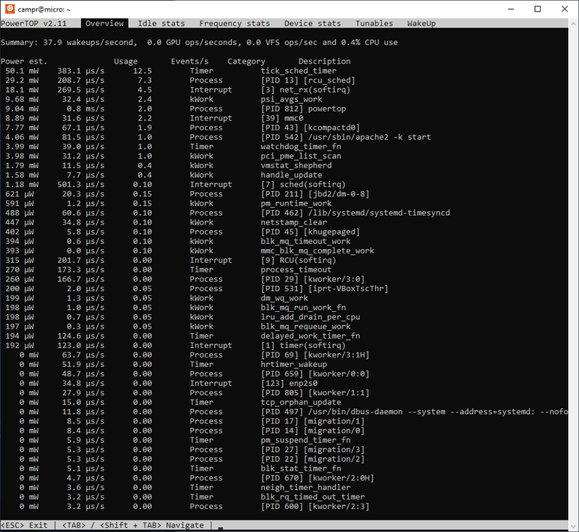Click the blk_mq_timeout_work entry
Screen dimensions: 579x532
point(305,242)
